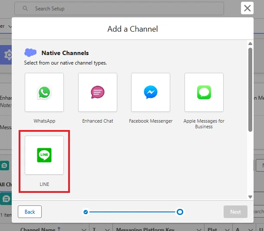Click the Back button

(x=30, y=211)
